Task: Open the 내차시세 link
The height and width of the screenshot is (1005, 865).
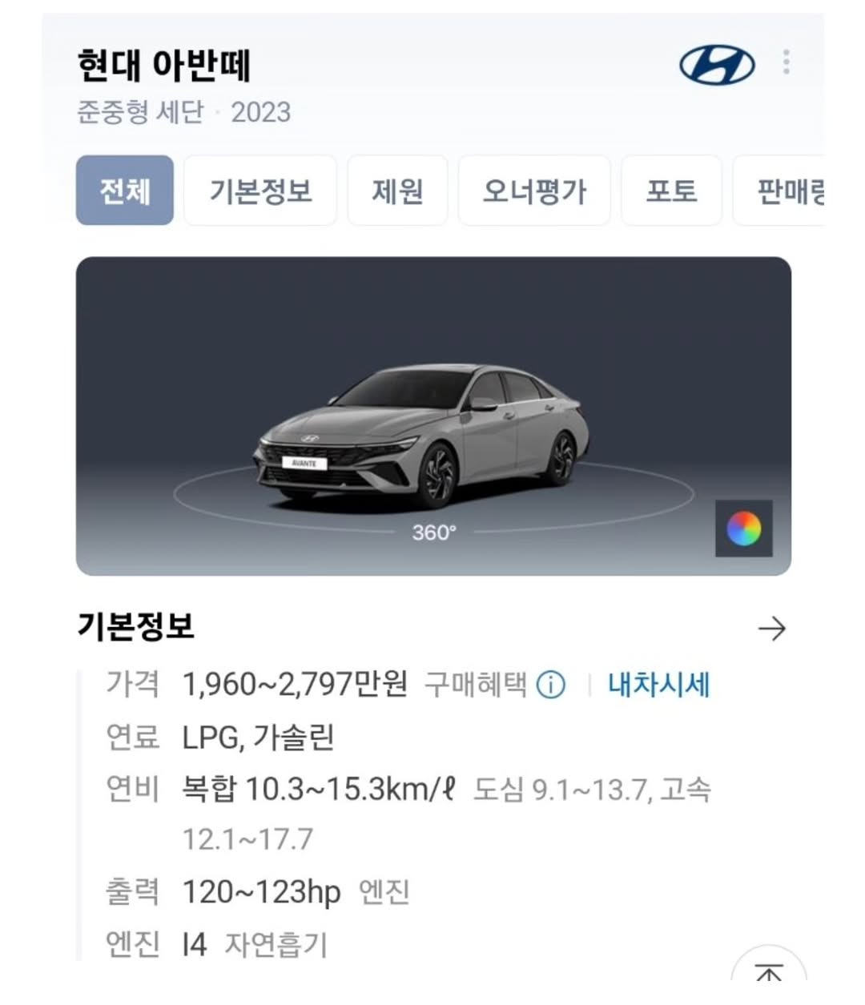Action: [x=658, y=685]
